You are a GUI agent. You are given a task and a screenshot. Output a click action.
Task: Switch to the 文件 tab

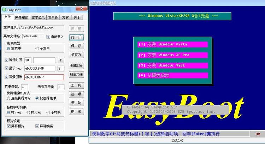[8, 17]
